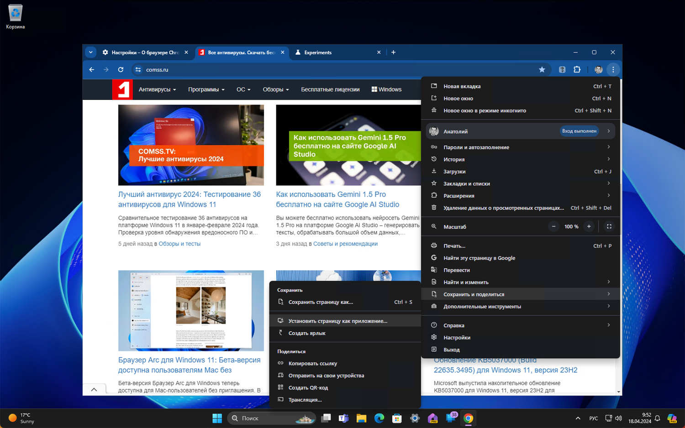Follow the Советы и рекомендации category link
The image size is (685, 428).
pos(345,244)
